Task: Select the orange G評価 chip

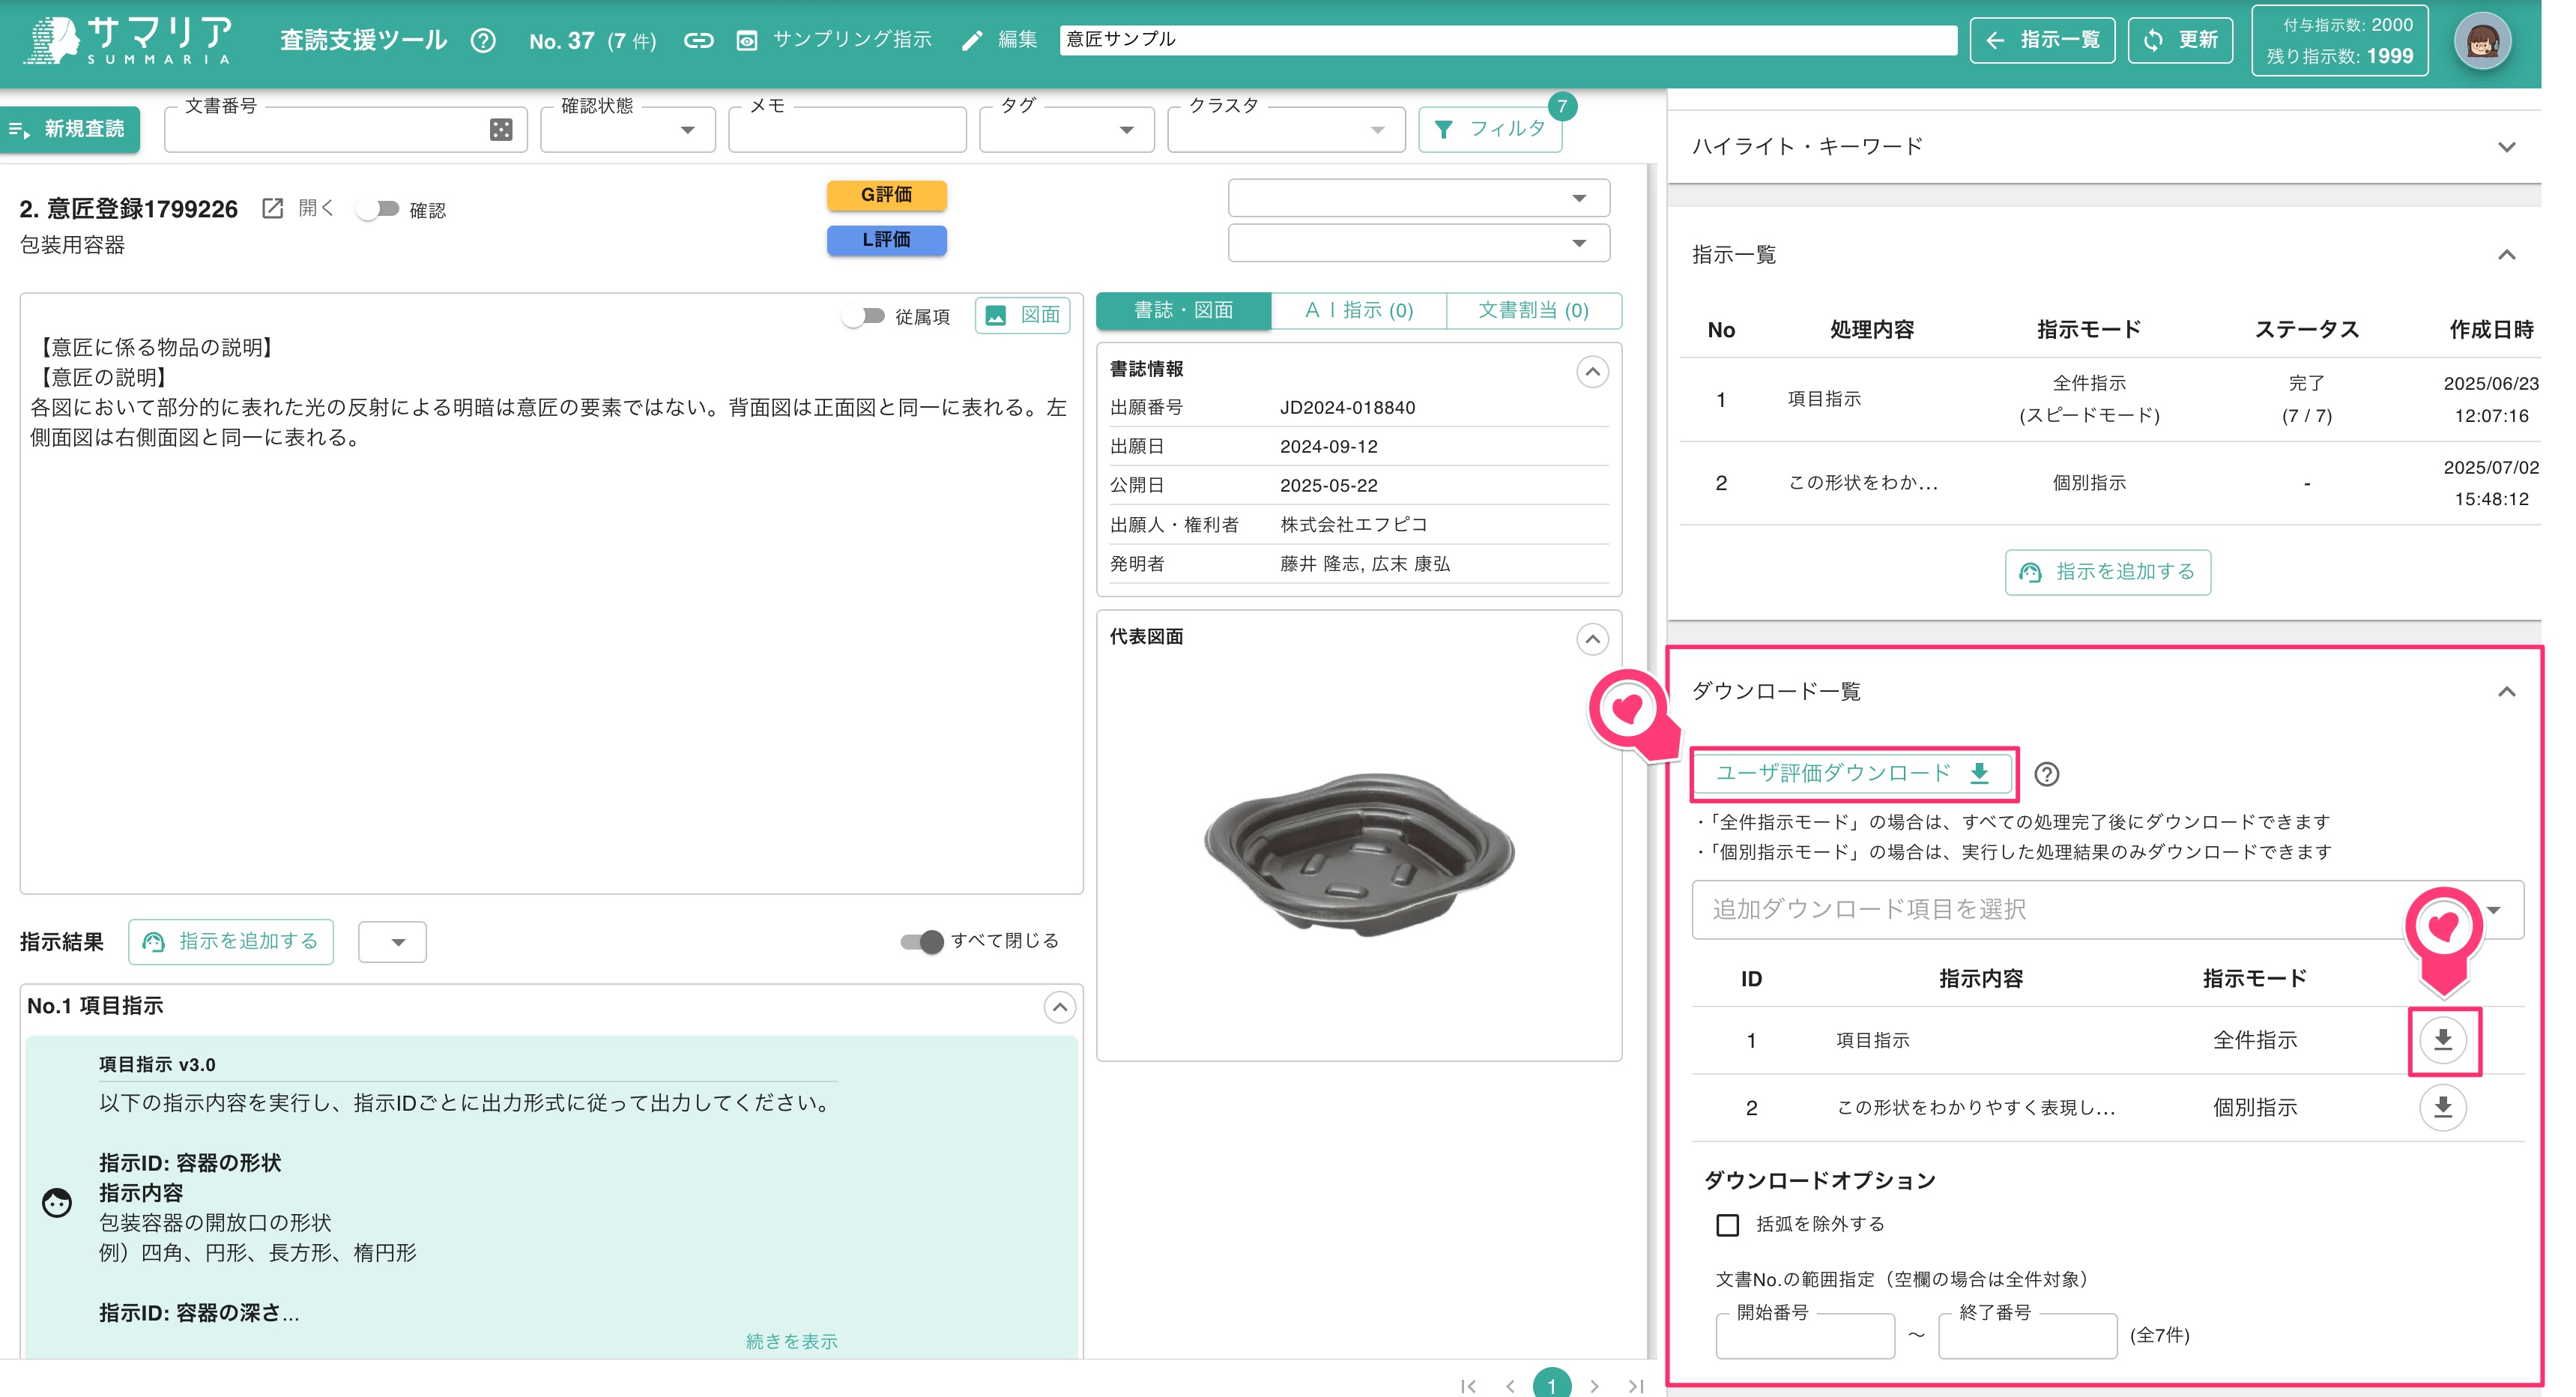Action: click(886, 195)
